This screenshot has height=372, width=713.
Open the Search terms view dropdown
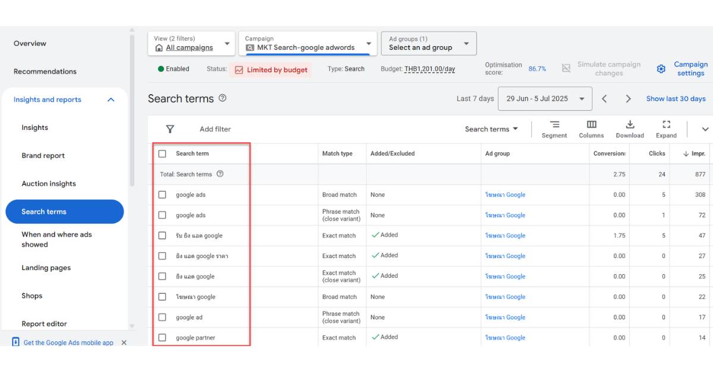[x=491, y=129]
